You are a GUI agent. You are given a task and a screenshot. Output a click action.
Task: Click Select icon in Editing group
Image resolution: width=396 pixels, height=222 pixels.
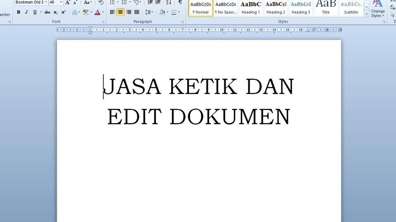click(x=393, y=15)
